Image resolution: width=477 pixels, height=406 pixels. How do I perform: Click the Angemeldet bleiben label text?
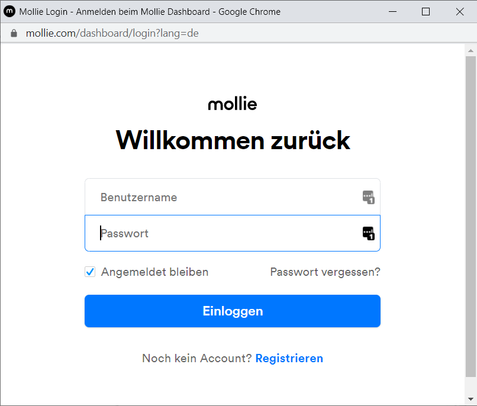tap(154, 272)
